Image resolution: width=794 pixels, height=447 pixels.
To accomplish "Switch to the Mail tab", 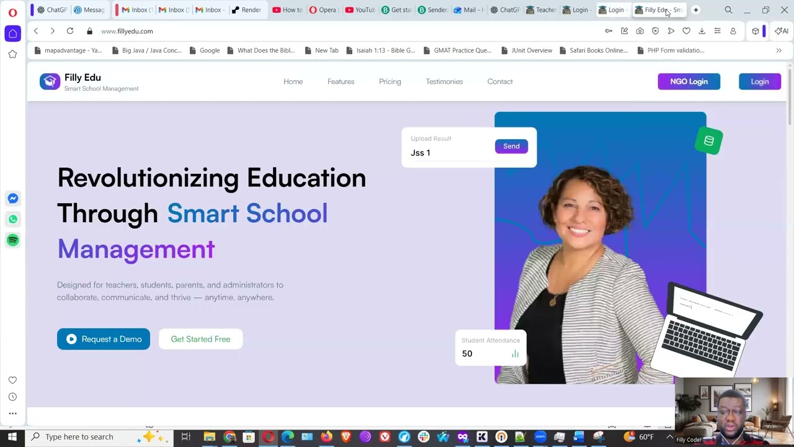I will (x=468, y=10).
